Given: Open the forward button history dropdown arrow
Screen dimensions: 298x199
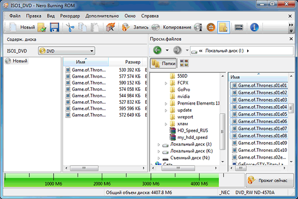Looking at the screenshot, I should tap(187, 50).
